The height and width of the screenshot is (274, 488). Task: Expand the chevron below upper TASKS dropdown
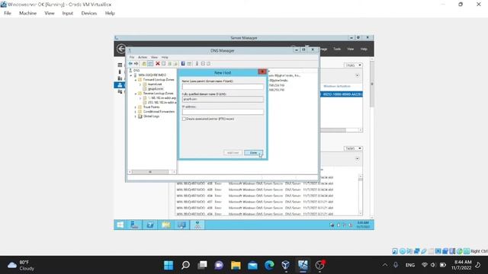click(358, 75)
